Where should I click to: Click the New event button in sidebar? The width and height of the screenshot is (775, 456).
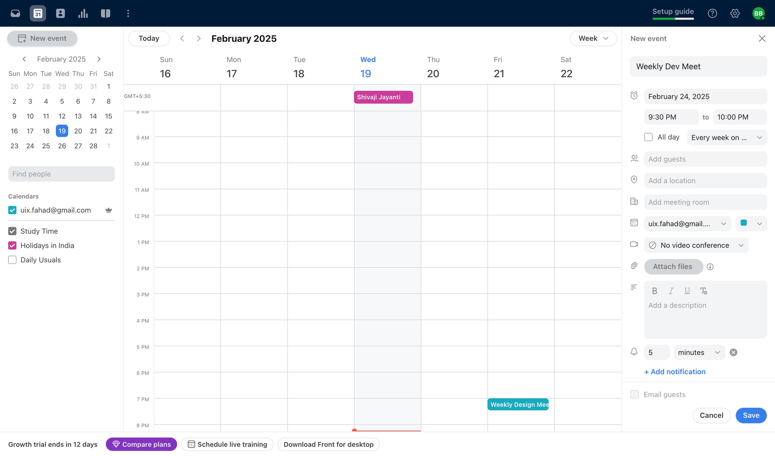[x=42, y=38]
